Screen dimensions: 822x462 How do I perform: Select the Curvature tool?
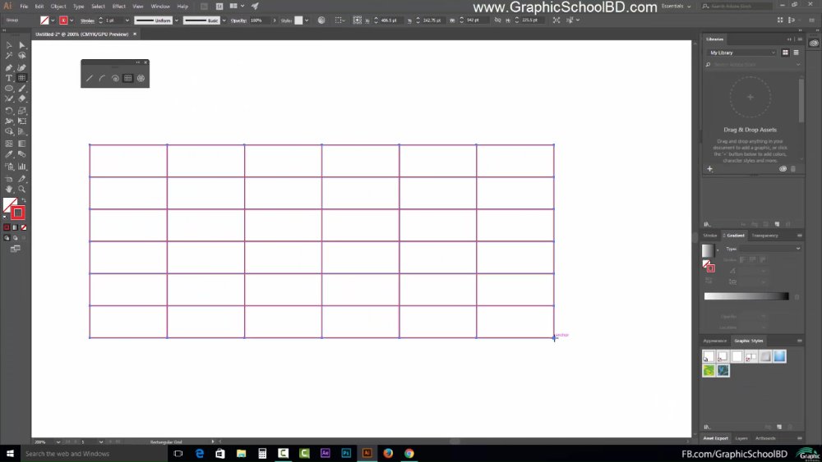click(22, 67)
